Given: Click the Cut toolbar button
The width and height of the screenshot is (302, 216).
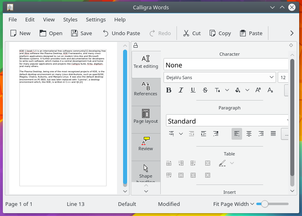Looking at the screenshot, I should [191, 33].
